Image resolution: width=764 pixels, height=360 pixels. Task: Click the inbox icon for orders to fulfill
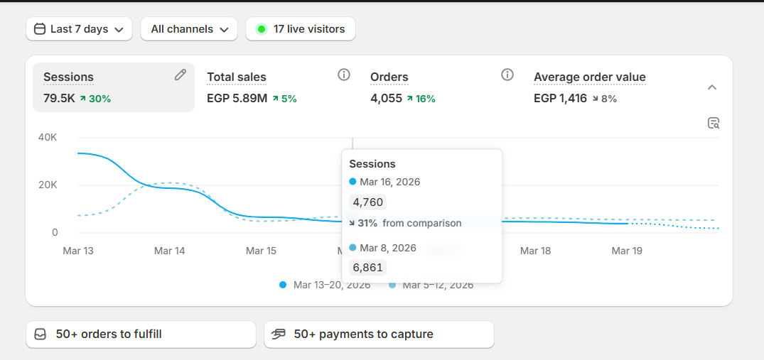pos(41,334)
